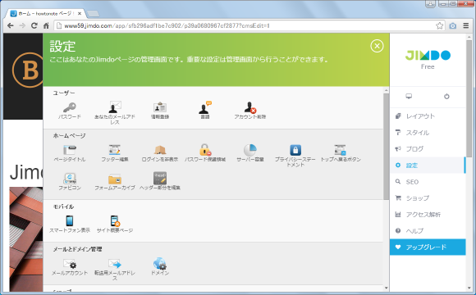Open the メールアカウント icon
Screen dimensions: 476x295
pos(70,264)
